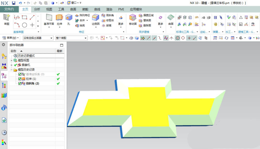Viewport: 260px width, 149px height.
Task: Switch to the 分析 tab
Action: point(37,9)
